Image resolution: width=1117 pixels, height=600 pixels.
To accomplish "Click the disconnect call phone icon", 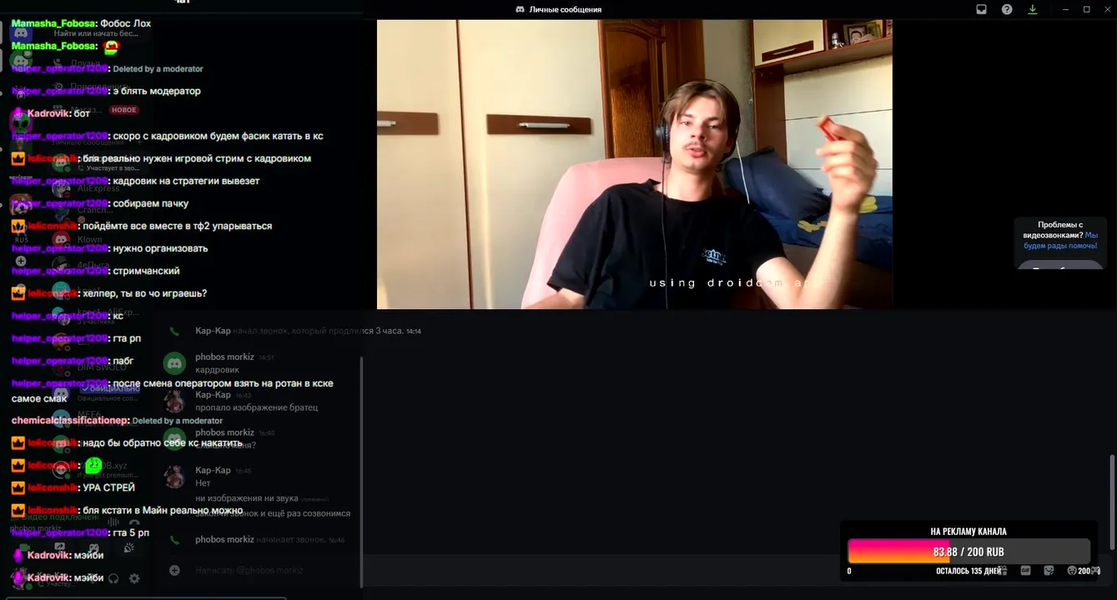I will [134, 524].
